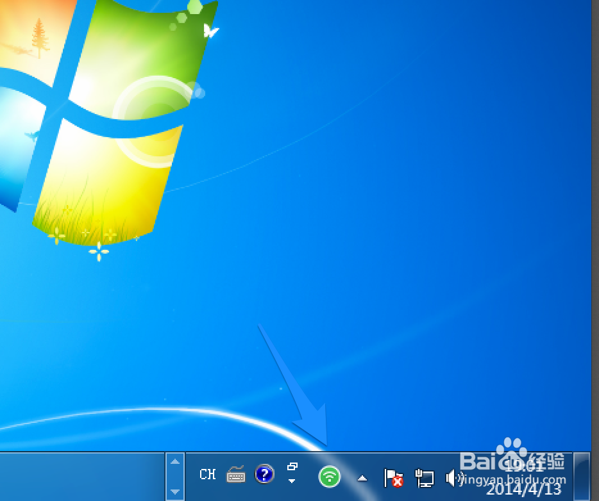Viewport: 599px width, 501px height.
Task: Open the soft keyboard icon in language bar
Action: [236, 475]
